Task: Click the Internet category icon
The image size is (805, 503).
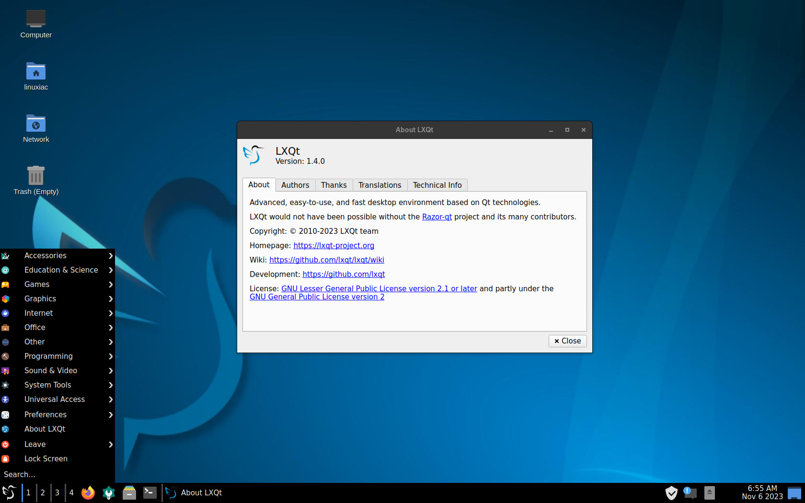Action: pos(6,313)
